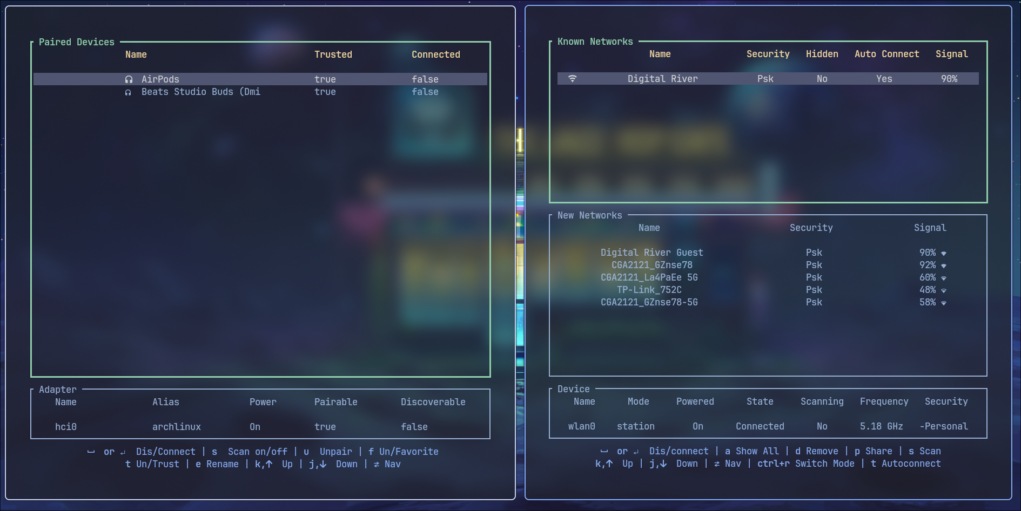
Task: Focus the New Networks panel title
Action: [x=589, y=215]
